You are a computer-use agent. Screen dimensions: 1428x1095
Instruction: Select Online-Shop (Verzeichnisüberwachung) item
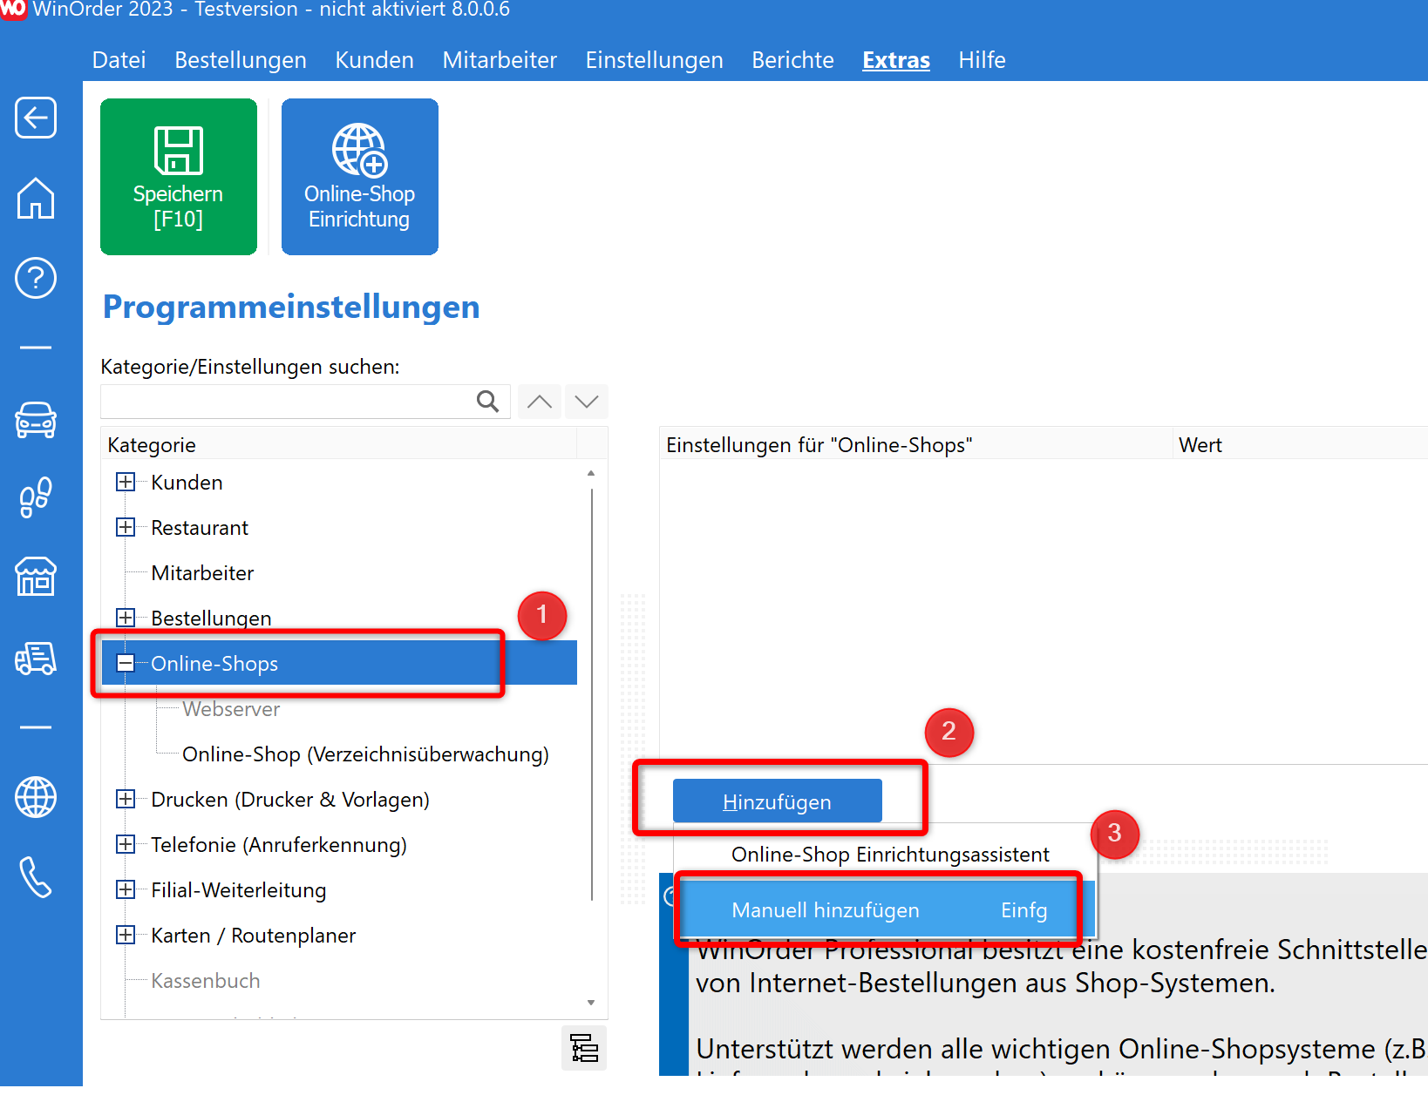click(x=365, y=754)
